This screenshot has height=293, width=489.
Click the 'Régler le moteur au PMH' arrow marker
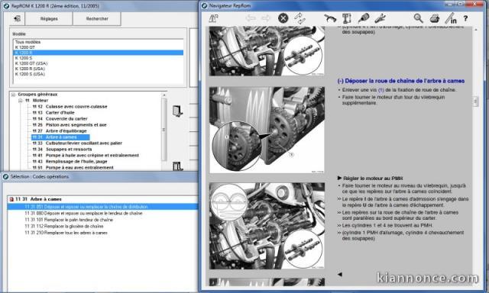point(339,178)
